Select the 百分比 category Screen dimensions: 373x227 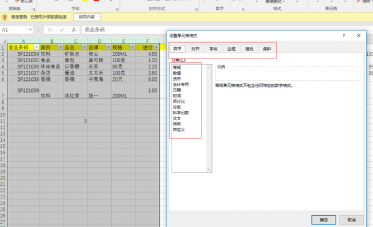pos(178,101)
